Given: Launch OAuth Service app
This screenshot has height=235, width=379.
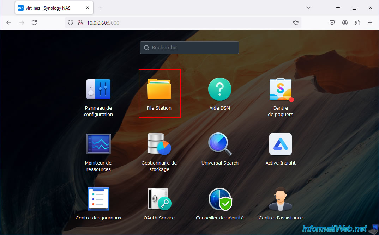Looking at the screenshot, I should pyautogui.click(x=159, y=199).
